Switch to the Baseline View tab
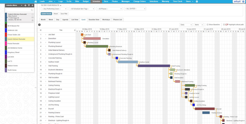Screen dimensions: 246x124 [x=94, y=20]
